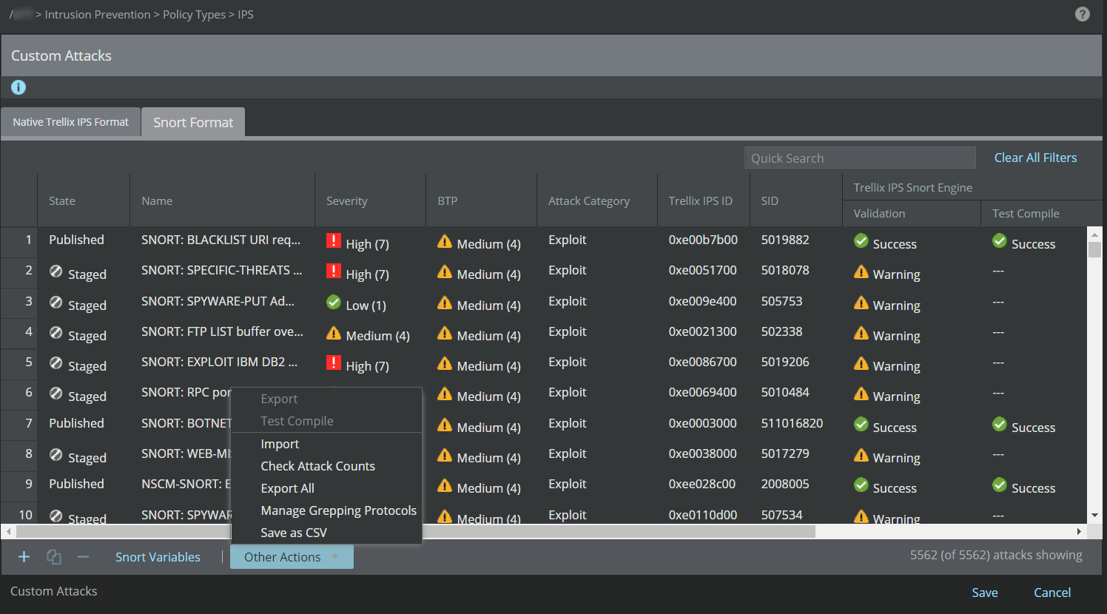
Task: Click the Staged state icon in row 2
Action: pos(56,271)
